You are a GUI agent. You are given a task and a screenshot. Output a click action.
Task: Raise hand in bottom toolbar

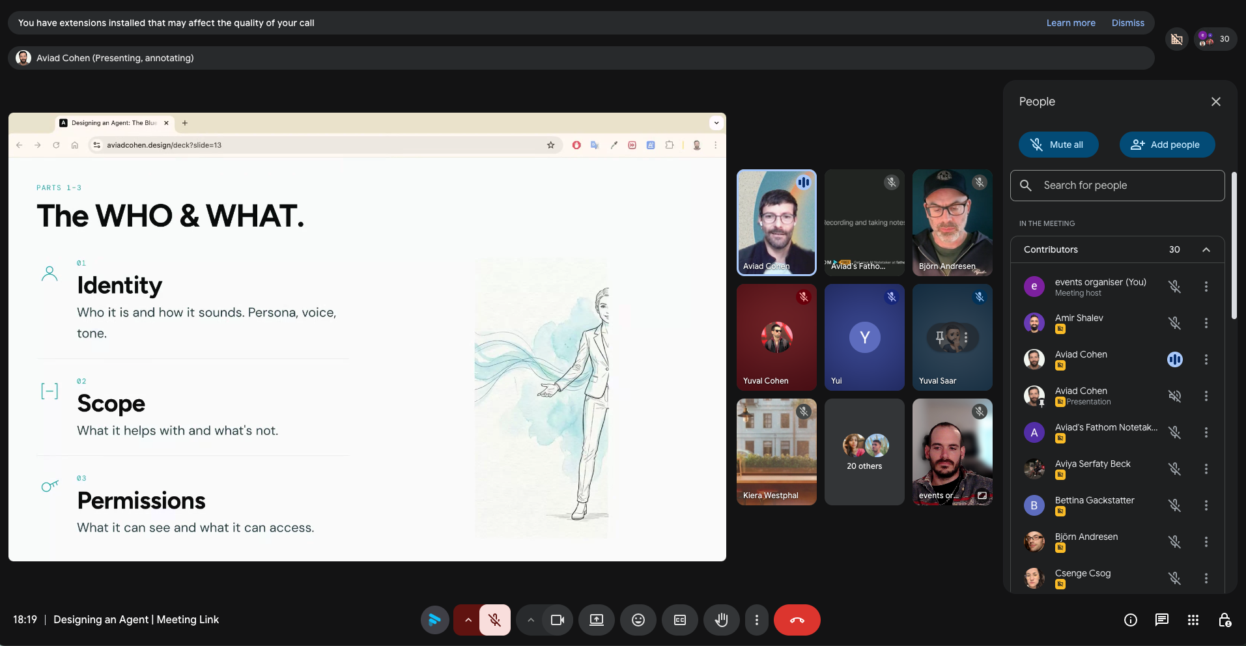722,620
